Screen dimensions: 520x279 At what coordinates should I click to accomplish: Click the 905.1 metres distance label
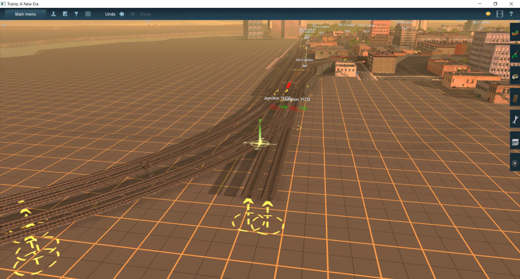[481, 22]
